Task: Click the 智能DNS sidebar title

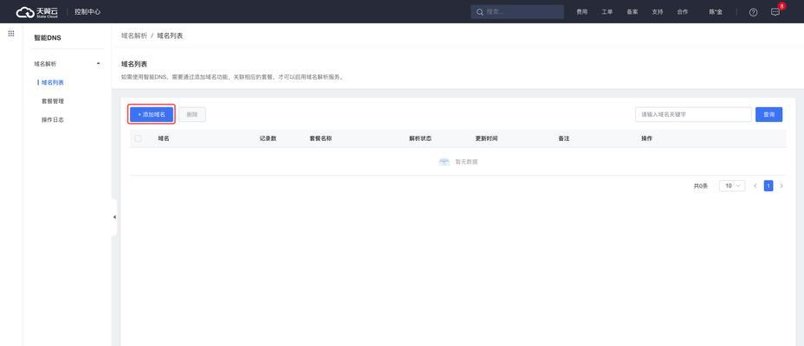Action: [x=47, y=38]
